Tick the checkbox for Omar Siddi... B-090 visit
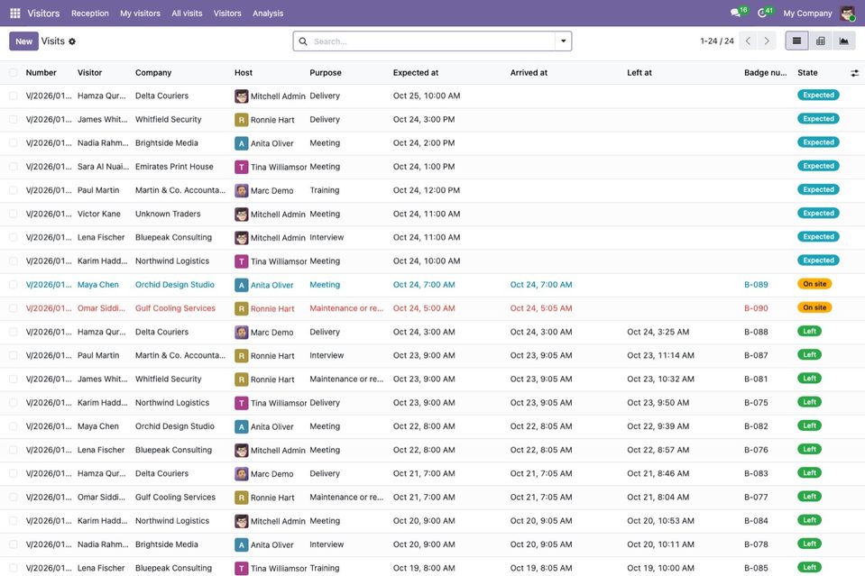The width and height of the screenshot is (865, 576). tap(14, 308)
